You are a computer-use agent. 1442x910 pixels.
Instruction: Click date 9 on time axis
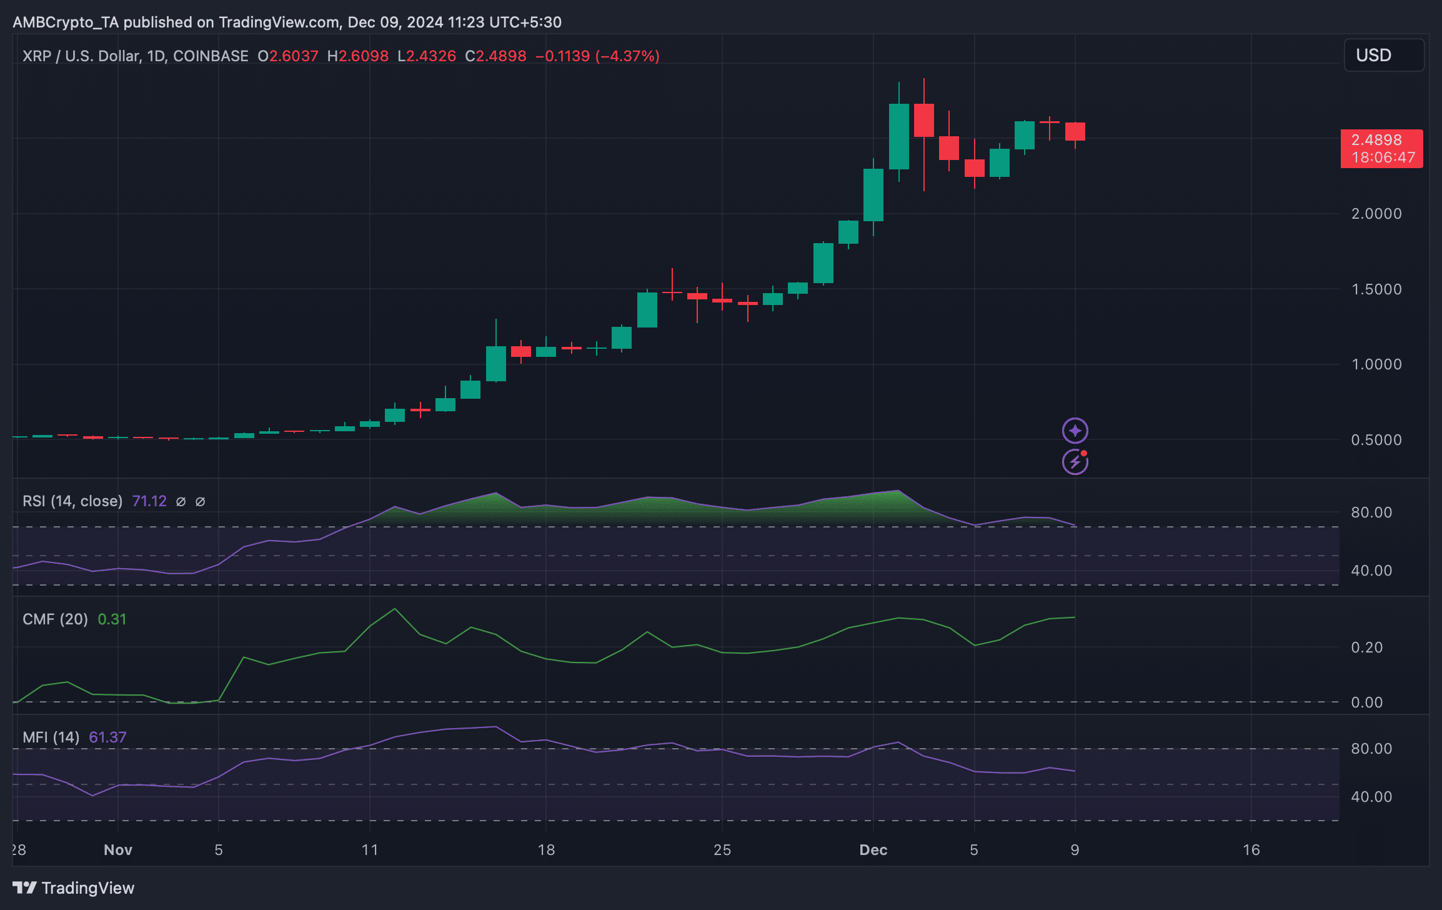[1075, 850]
